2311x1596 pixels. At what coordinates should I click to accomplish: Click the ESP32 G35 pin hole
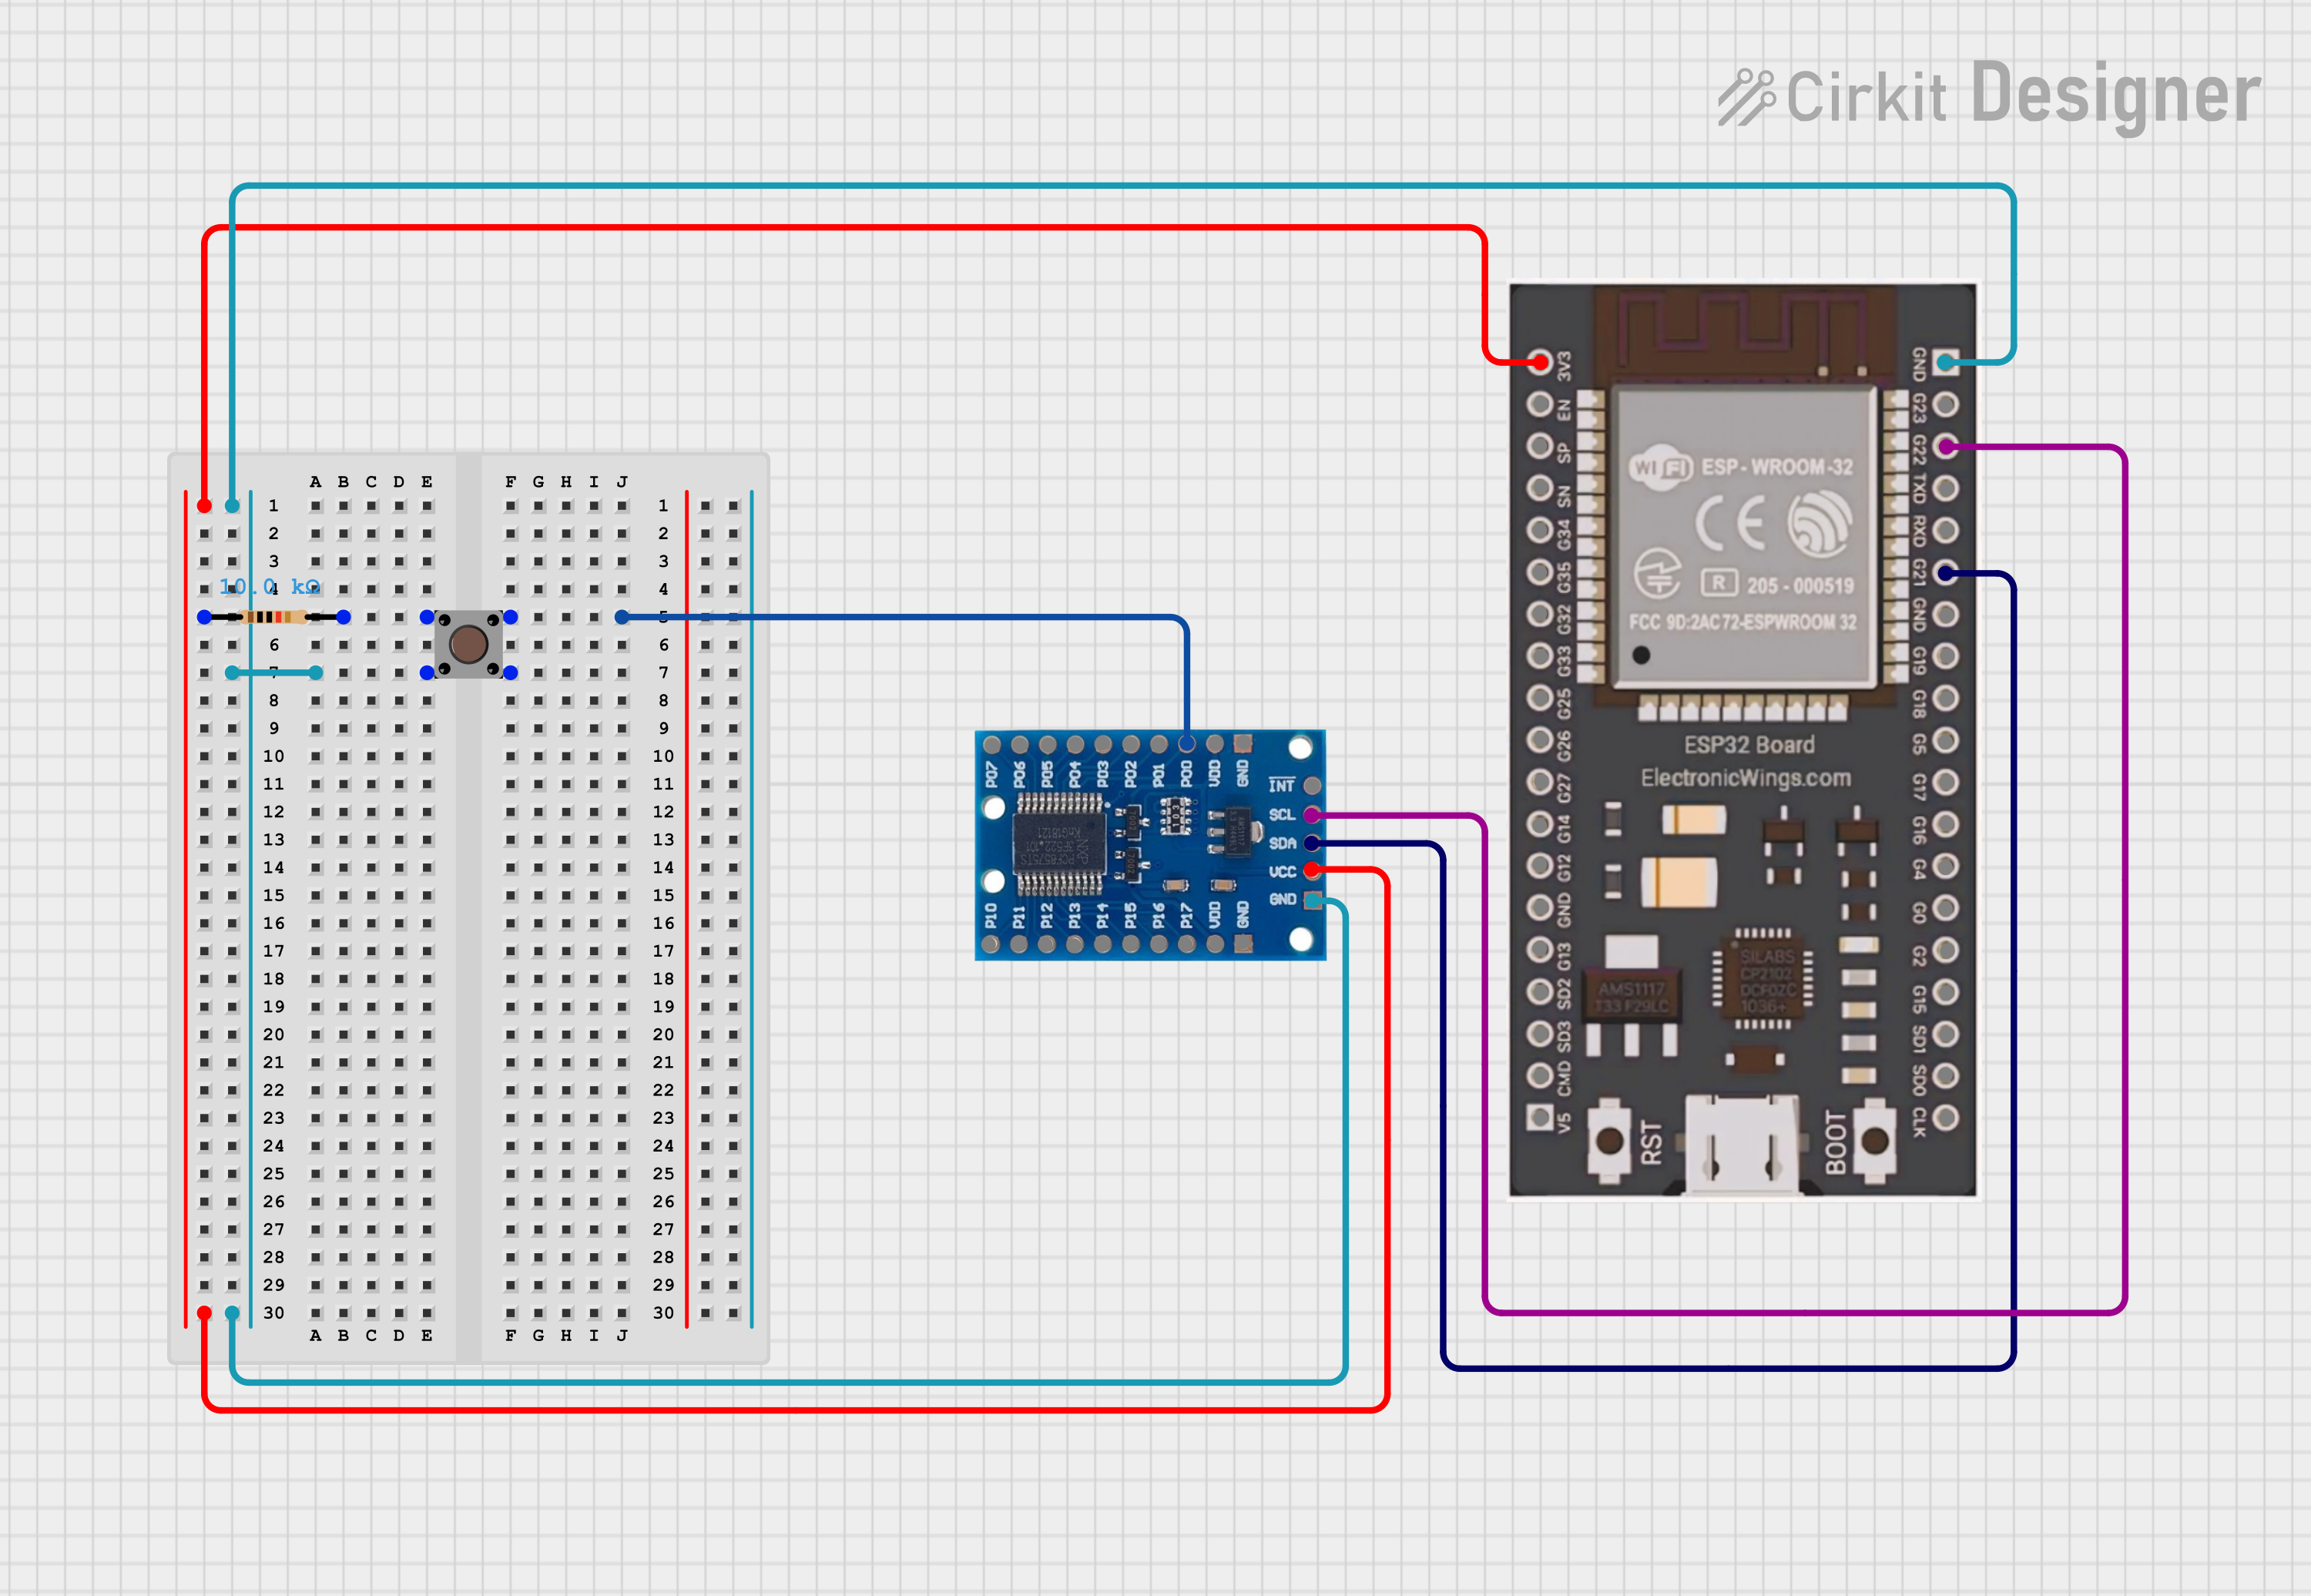(1540, 572)
